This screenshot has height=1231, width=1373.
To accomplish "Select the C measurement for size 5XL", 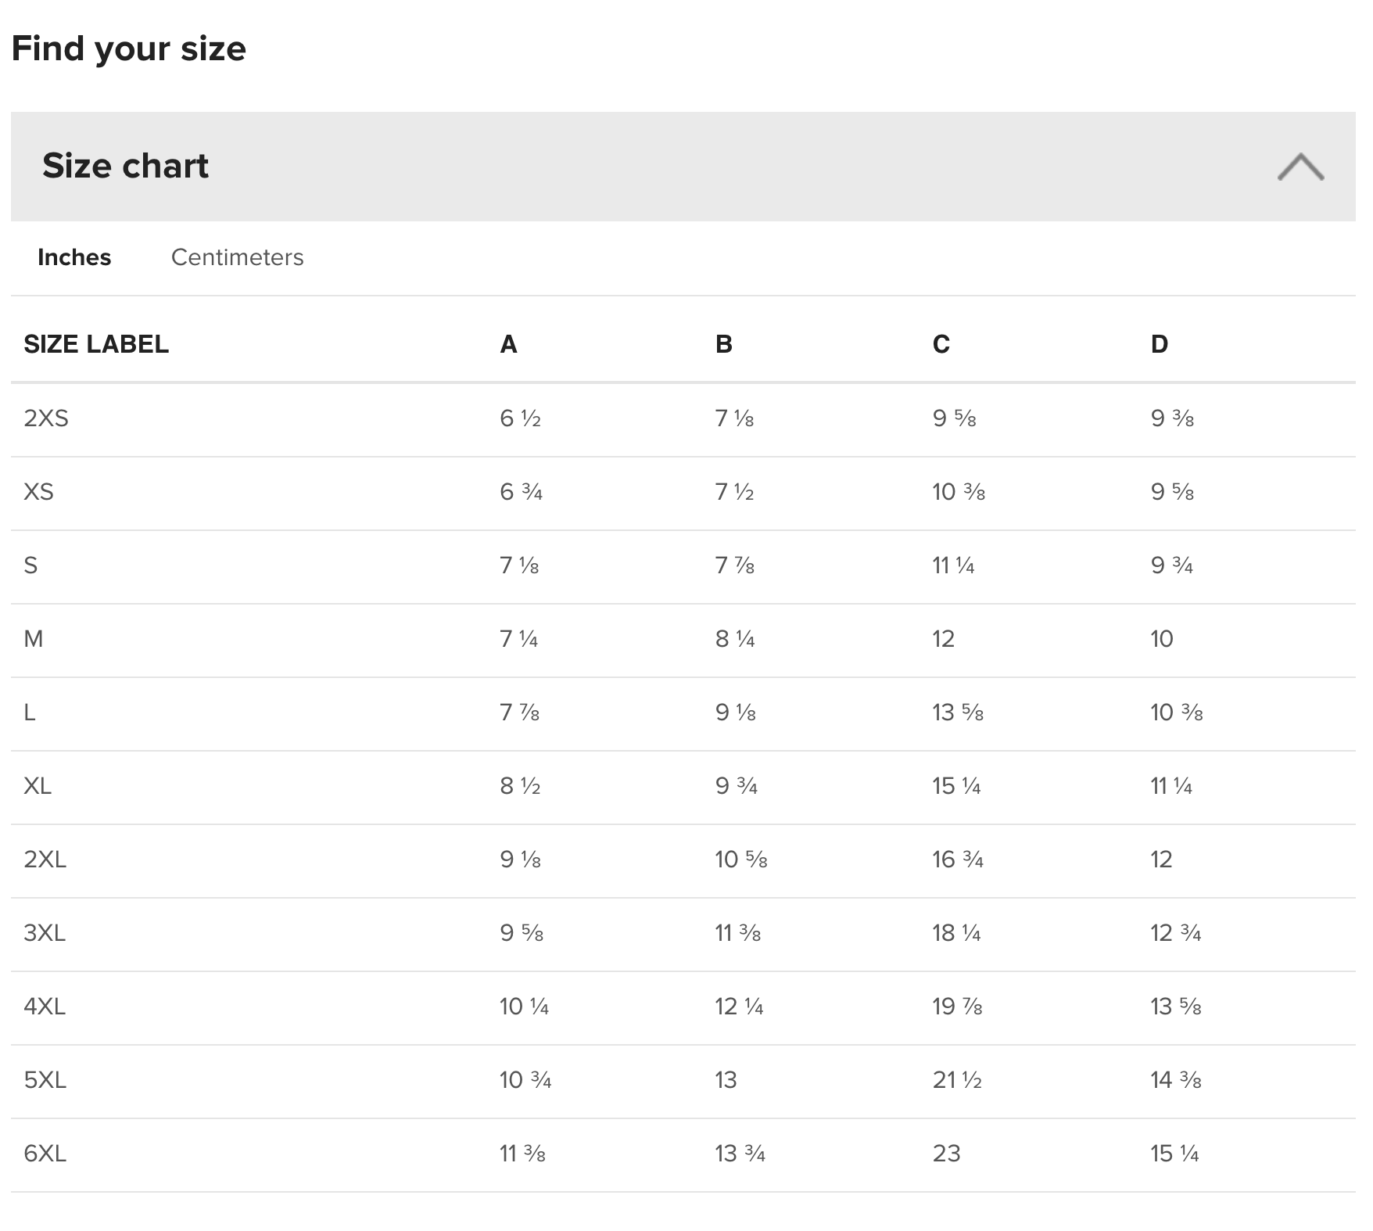I will coord(956,1080).
